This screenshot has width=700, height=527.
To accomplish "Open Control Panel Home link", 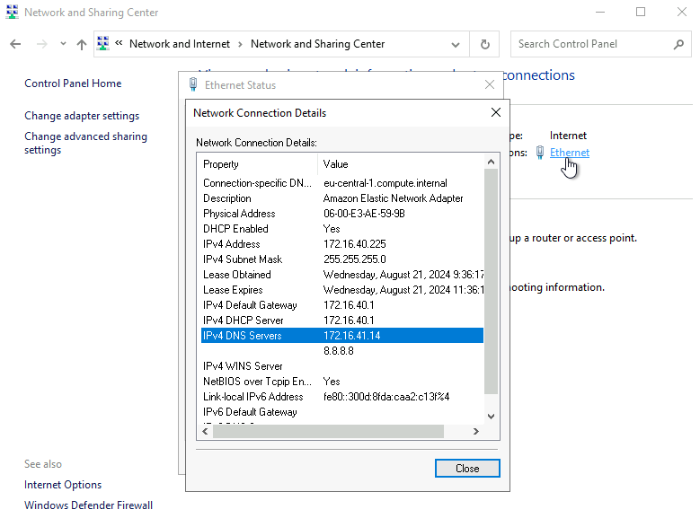I will (x=73, y=83).
